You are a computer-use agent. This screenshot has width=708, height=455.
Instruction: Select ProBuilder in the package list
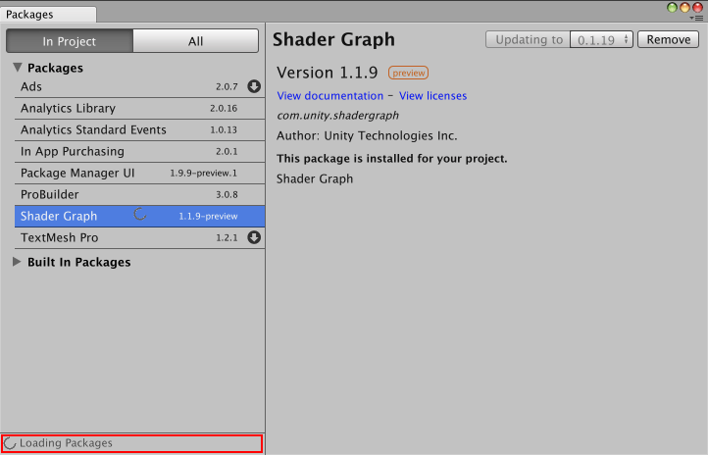tap(49, 194)
